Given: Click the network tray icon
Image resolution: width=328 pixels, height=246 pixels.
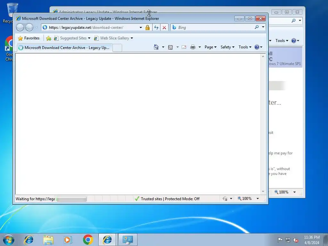Looking at the screenshot, I should [288, 240].
